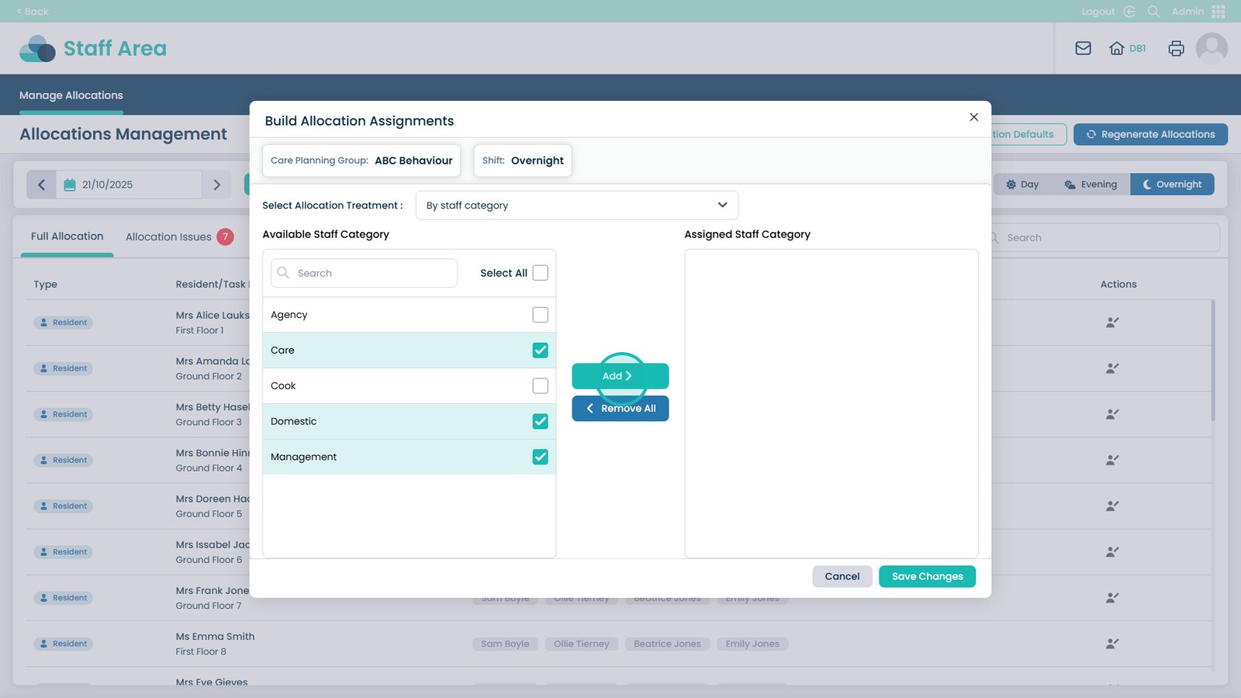Uncheck the Care staff category checkbox
The image size is (1241, 698).
point(540,351)
